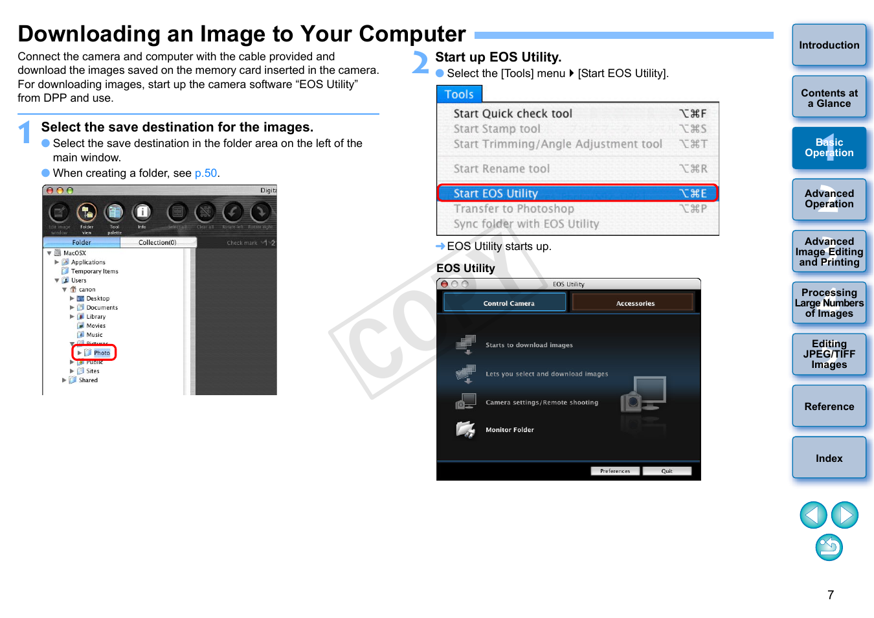This screenshot has width=874, height=618.
Task: Open Processing Large Numbers of Images
Action: 829,303
